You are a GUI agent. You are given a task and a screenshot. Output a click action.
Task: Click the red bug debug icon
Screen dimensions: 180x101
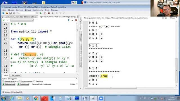[49, 13]
